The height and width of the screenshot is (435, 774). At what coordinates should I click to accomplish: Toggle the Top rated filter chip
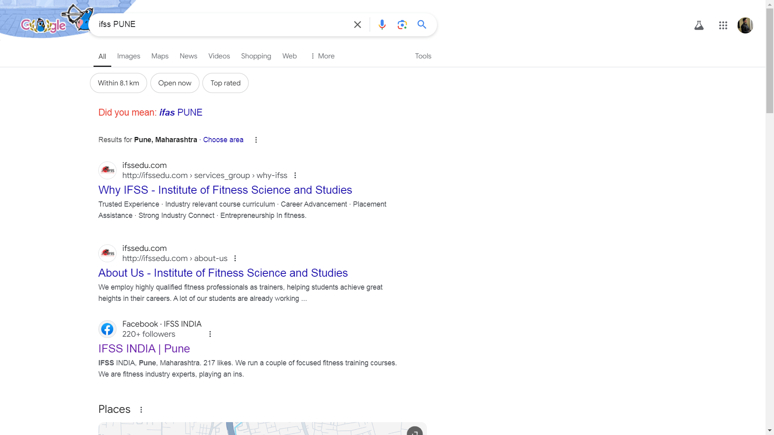click(x=225, y=83)
